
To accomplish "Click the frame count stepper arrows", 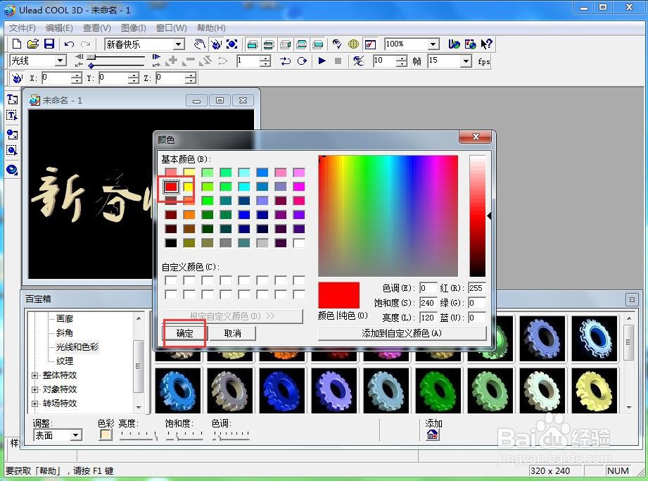I will click(401, 61).
